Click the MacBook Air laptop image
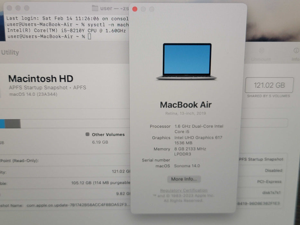Viewport: 300px width, 225px height. [186, 61]
